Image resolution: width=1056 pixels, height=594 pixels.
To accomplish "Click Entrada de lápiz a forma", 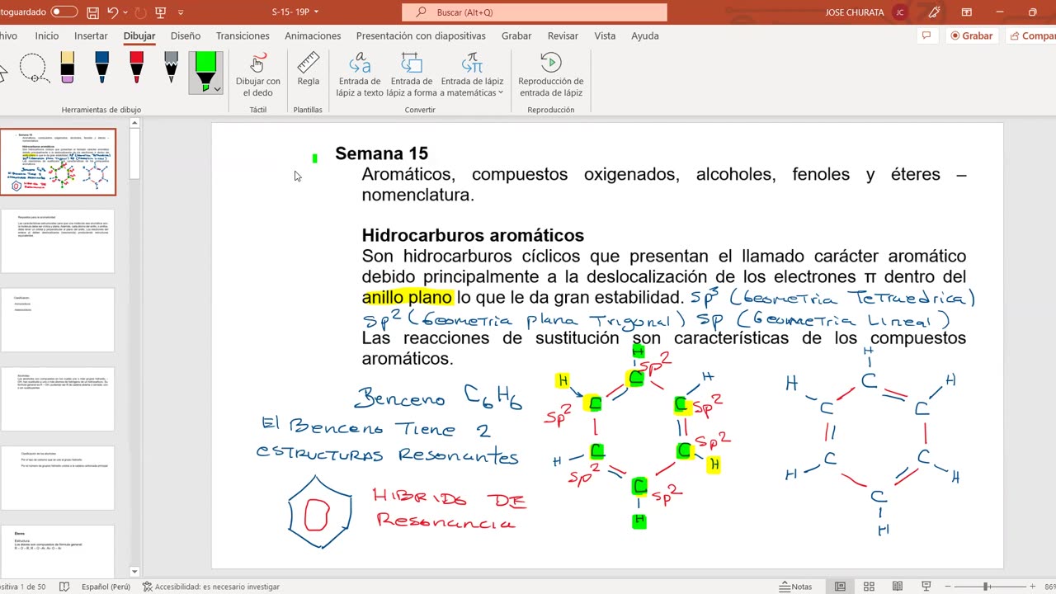I will pos(411,74).
